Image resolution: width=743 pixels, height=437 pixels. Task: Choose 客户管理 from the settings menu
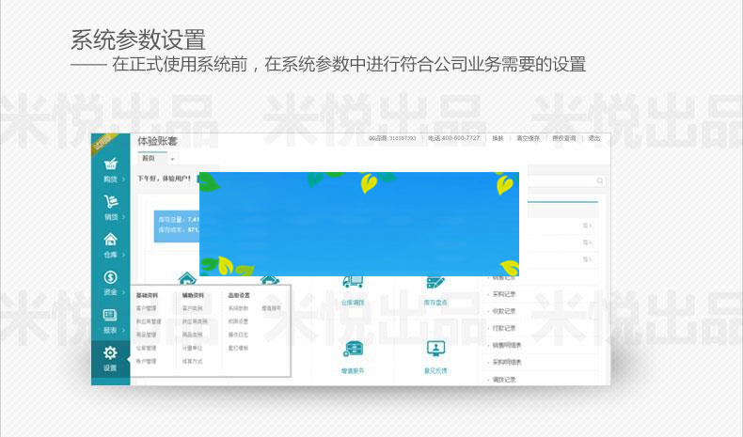tap(148, 308)
